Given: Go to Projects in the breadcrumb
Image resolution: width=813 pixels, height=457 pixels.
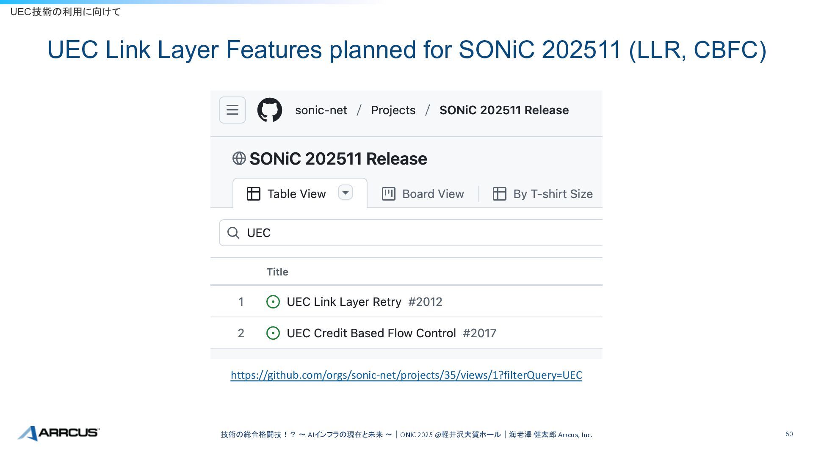Looking at the screenshot, I should 393,110.
